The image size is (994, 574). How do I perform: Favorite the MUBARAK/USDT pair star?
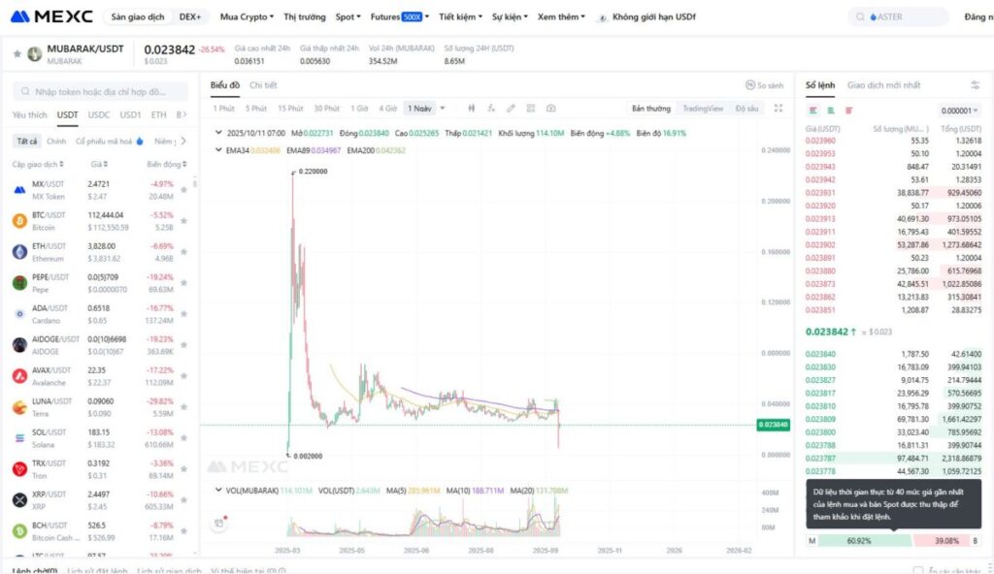click(17, 54)
